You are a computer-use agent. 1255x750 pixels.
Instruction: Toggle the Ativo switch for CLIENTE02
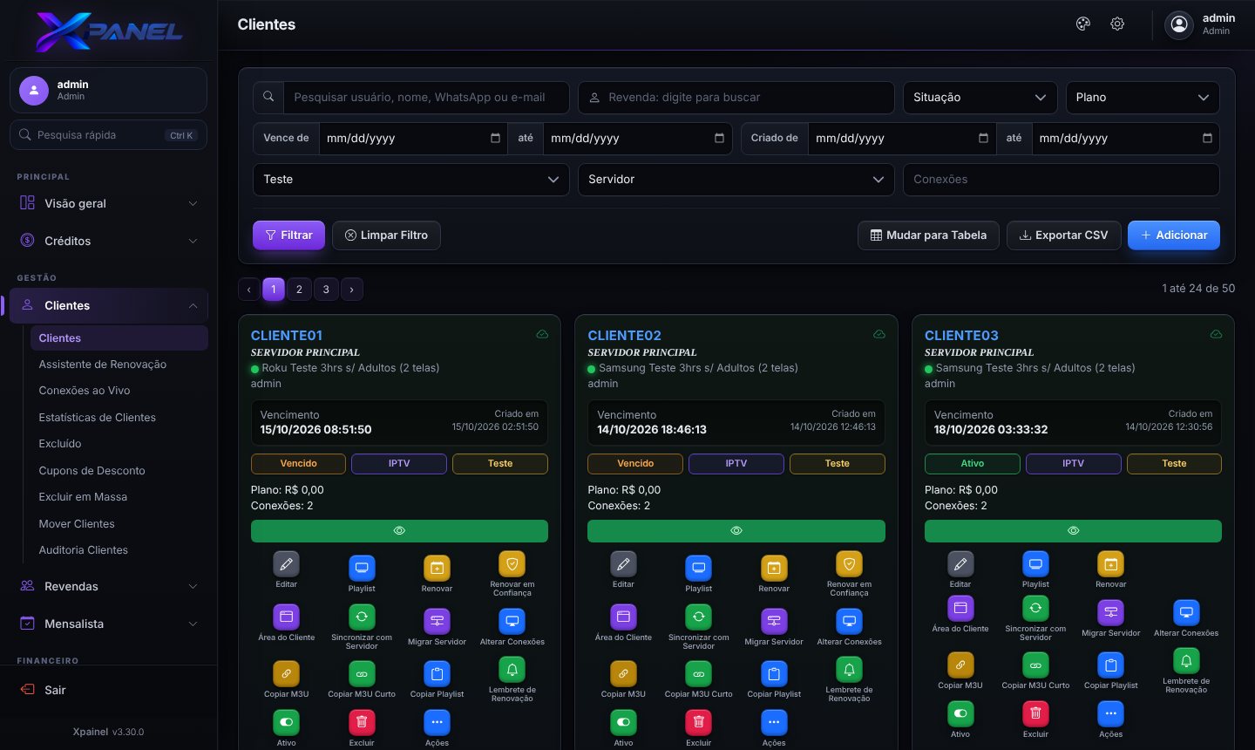click(x=623, y=723)
